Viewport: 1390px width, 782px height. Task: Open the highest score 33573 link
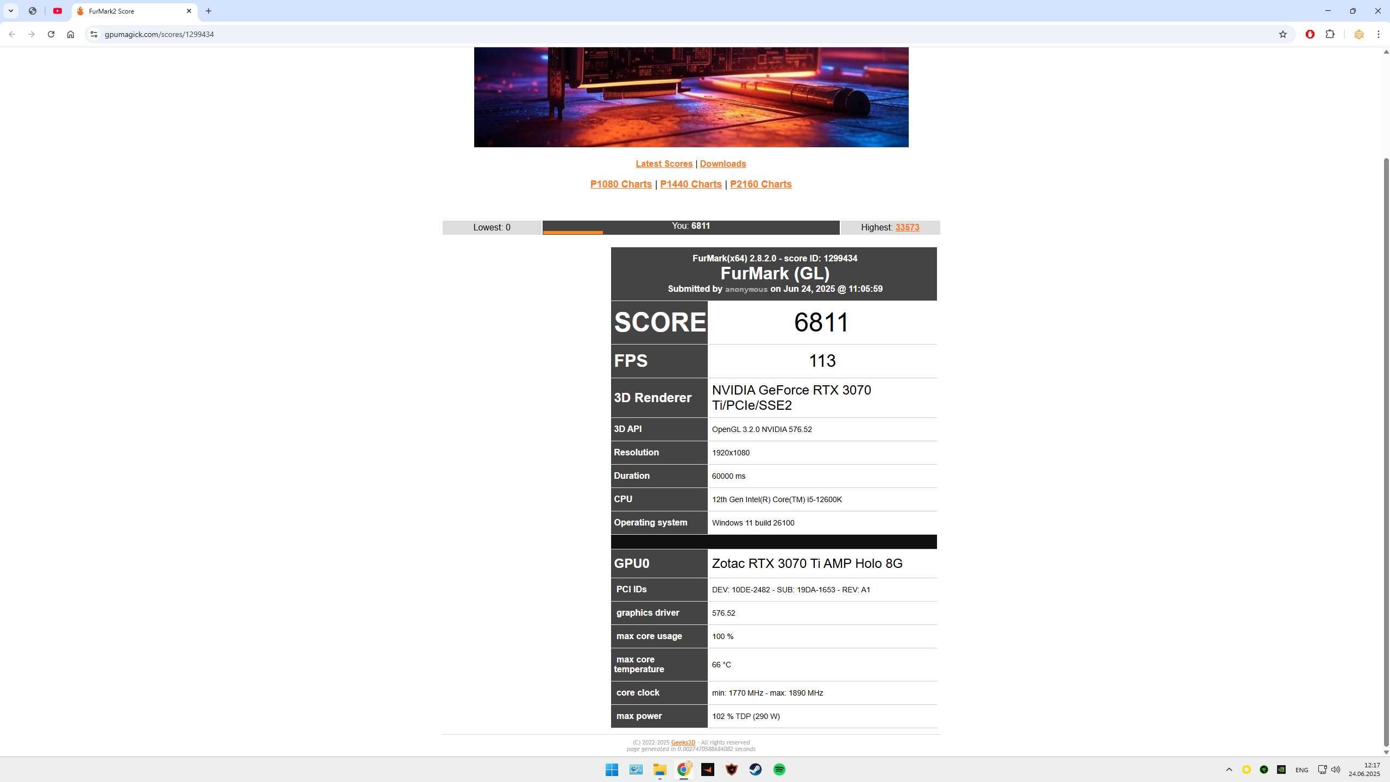pyautogui.click(x=907, y=227)
